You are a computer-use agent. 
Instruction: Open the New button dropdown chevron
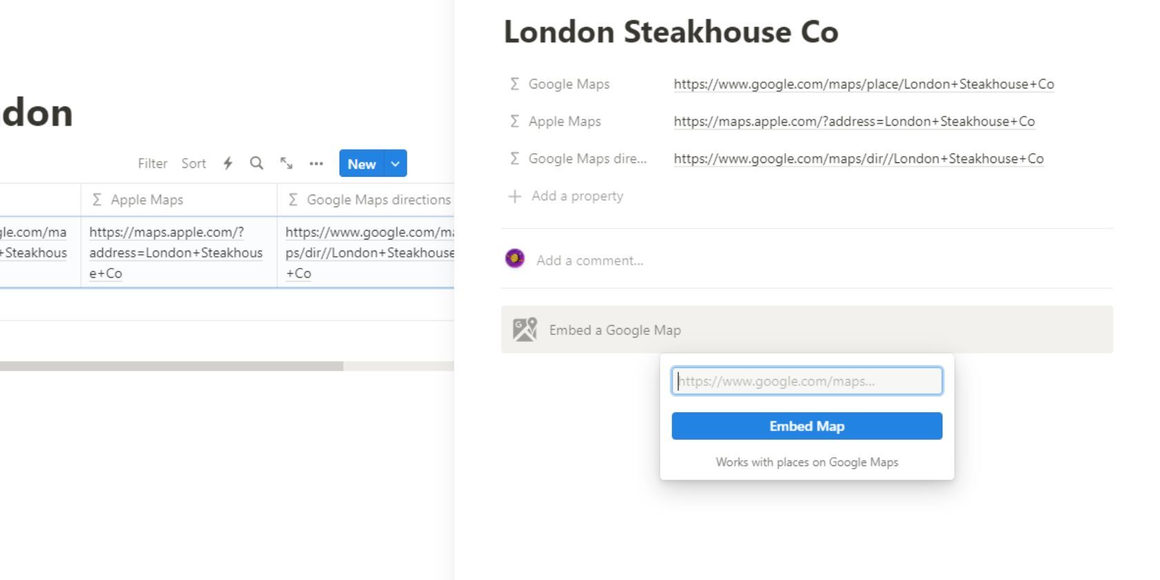click(394, 164)
